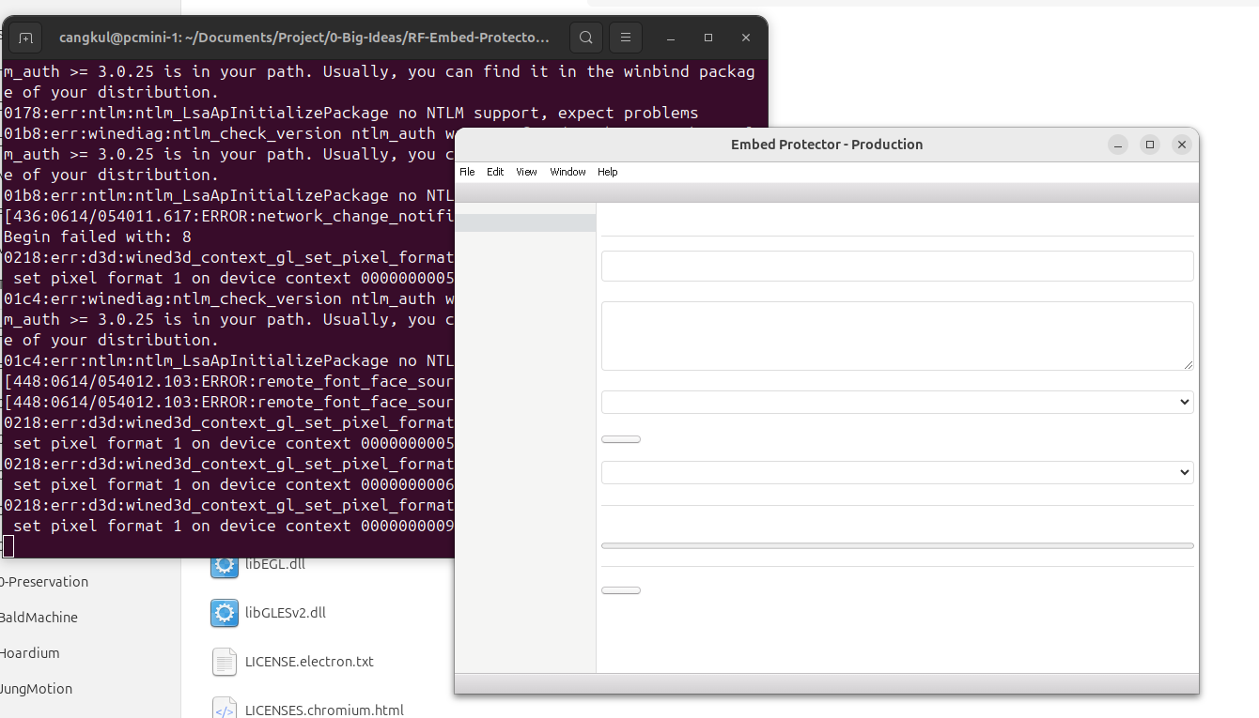Expand the second empty dropdown combo box
This screenshot has height=718, width=1259.
click(x=897, y=472)
